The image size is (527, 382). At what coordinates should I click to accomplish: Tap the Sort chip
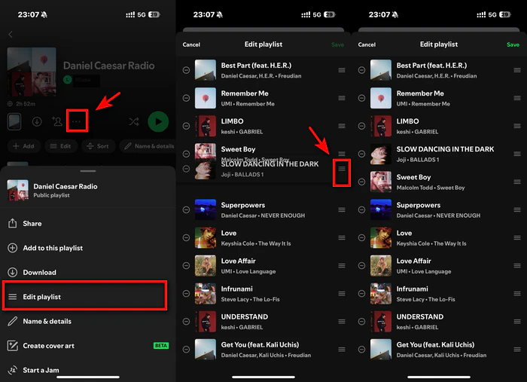point(98,146)
